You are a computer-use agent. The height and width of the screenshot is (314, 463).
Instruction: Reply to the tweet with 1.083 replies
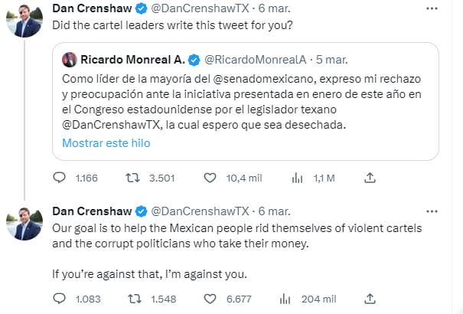click(x=60, y=298)
